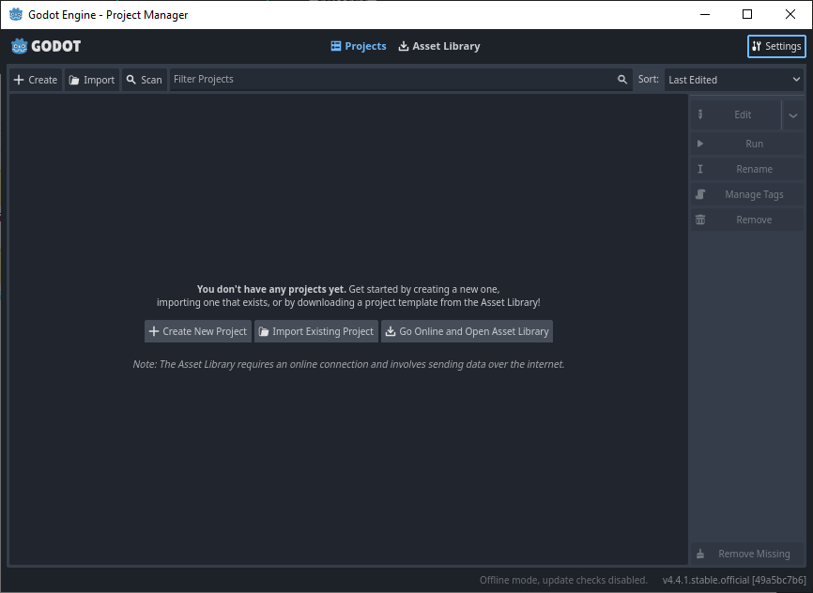Click the Rename button in sidebar
This screenshot has height=593, width=813.
tap(747, 169)
